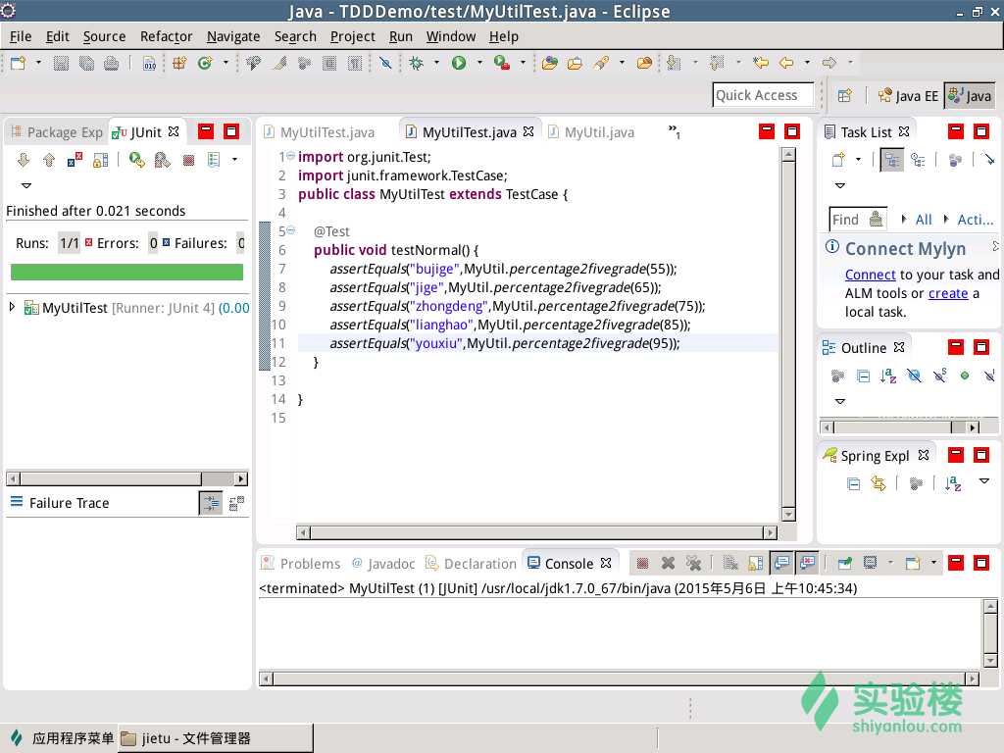Click the Connect link in Mylyn

point(871,275)
